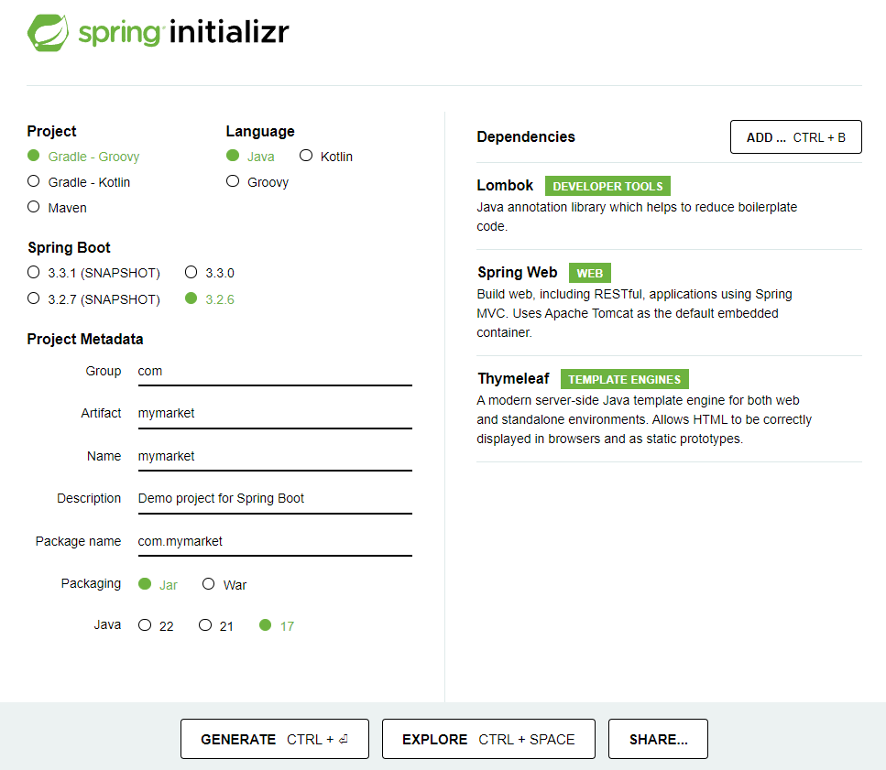Click the DEVELOPER TOOLS tag badge
Screen dimensions: 886x770
[607, 186]
